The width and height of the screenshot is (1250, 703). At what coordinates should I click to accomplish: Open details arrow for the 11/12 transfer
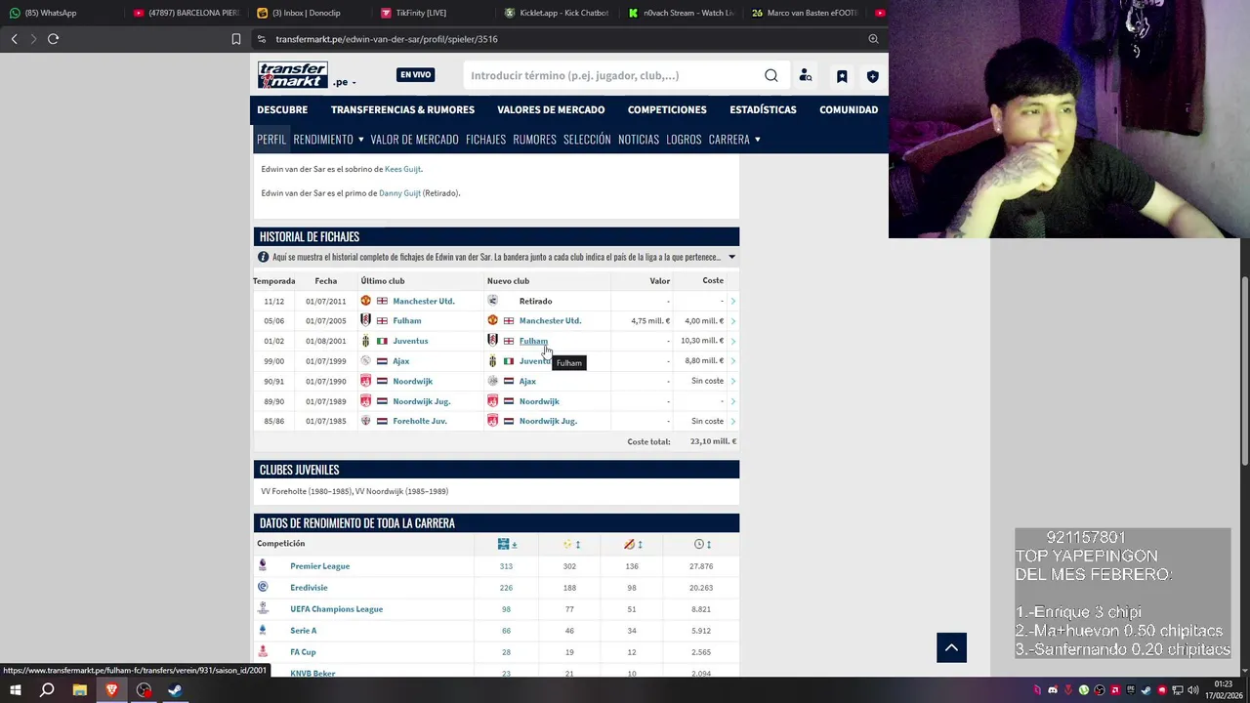(732, 301)
